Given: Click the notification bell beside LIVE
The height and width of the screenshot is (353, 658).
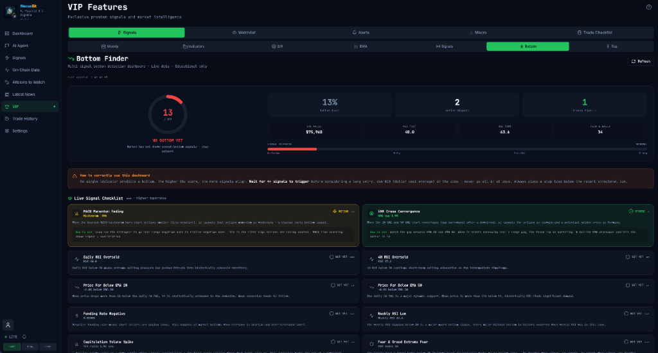Looking at the screenshot, I should [24, 337].
